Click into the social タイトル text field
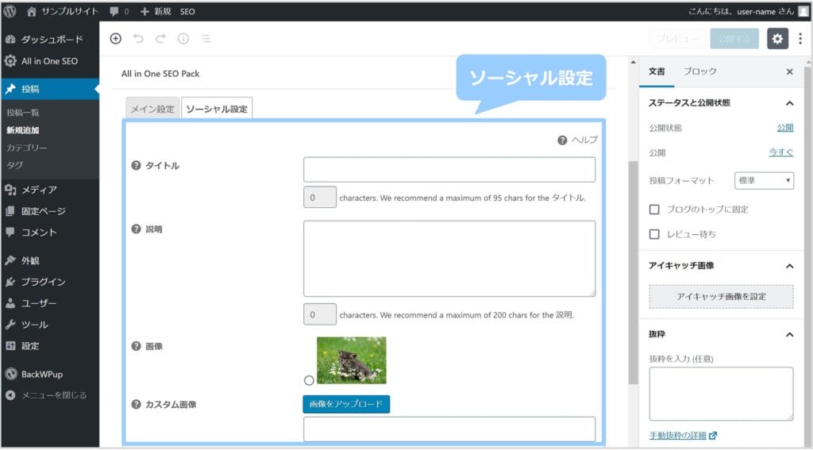813x450 pixels. pos(449,170)
